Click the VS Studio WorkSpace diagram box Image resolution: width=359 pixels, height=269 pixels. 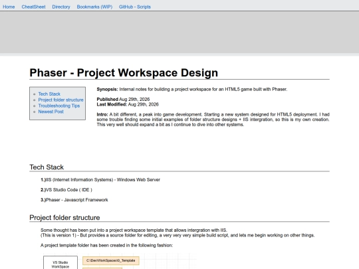click(60, 262)
